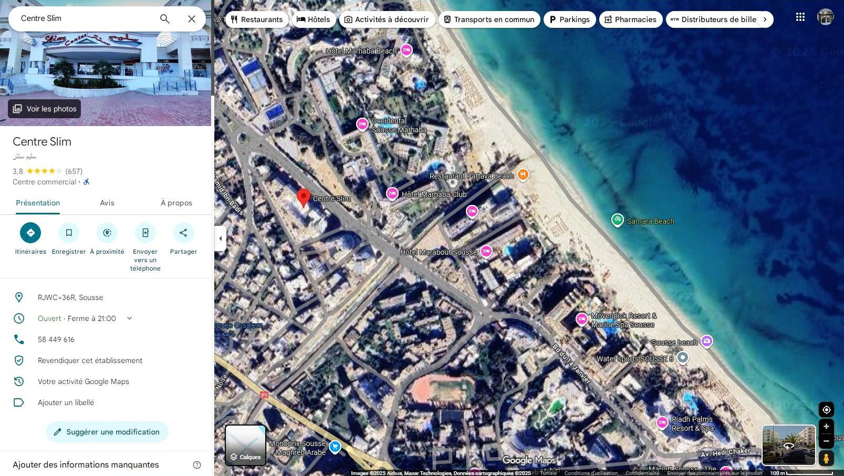Click Envoyer vers un téléphone icon
This screenshot has width=844, height=476.
click(145, 232)
